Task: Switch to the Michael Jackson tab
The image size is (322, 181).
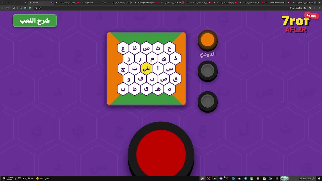Action: (279, 3)
